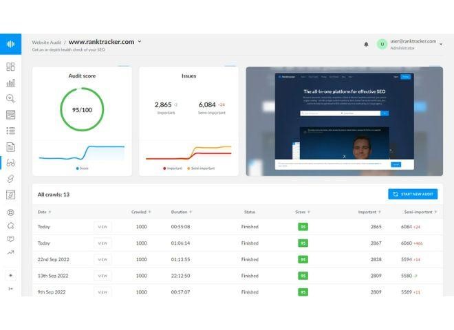Image resolution: width=454 pixels, height=330 pixels.
Task: View the Today crawl with duration 01:06:14
Action: click(x=102, y=243)
